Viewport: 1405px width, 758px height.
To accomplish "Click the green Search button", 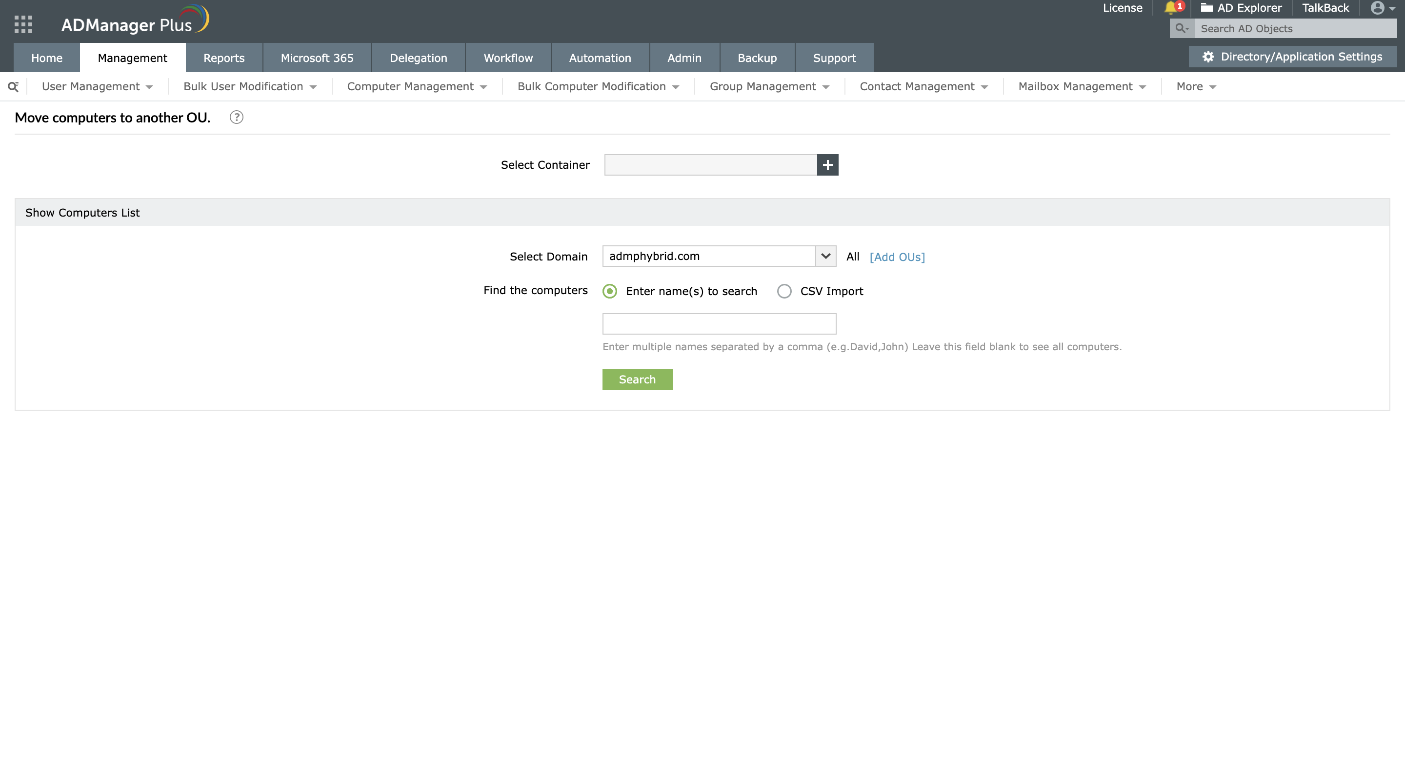I will (x=637, y=379).
